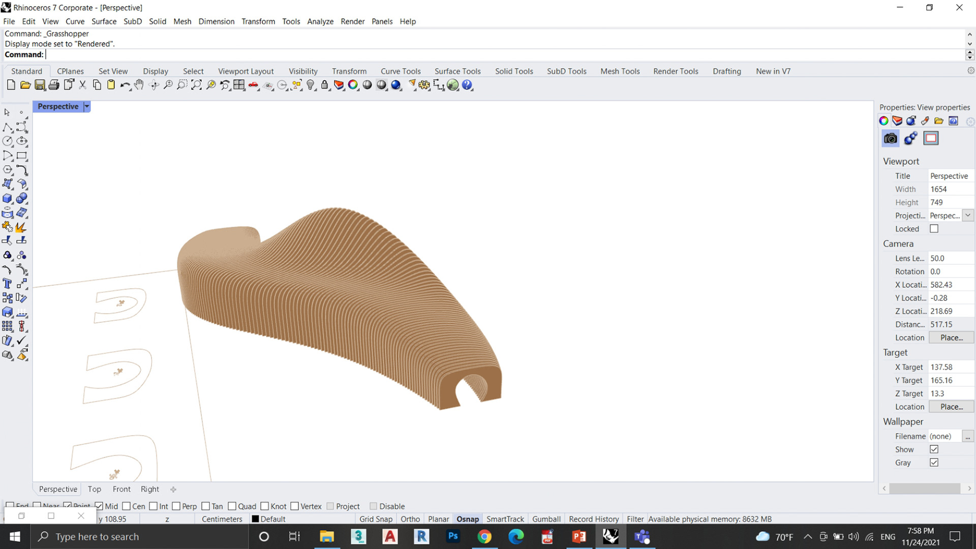Enable the End object snap
The width and height of the screenshot is (976, 549).
tap(10, 506)
